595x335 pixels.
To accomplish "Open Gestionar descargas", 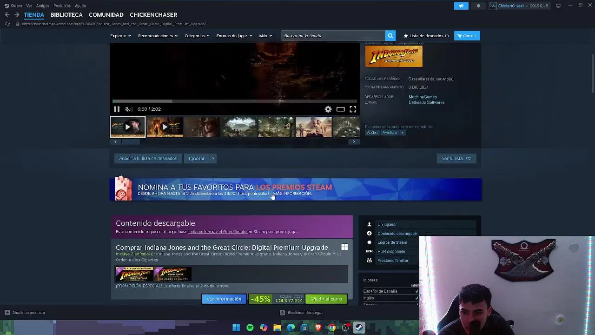I will point(301,313).
